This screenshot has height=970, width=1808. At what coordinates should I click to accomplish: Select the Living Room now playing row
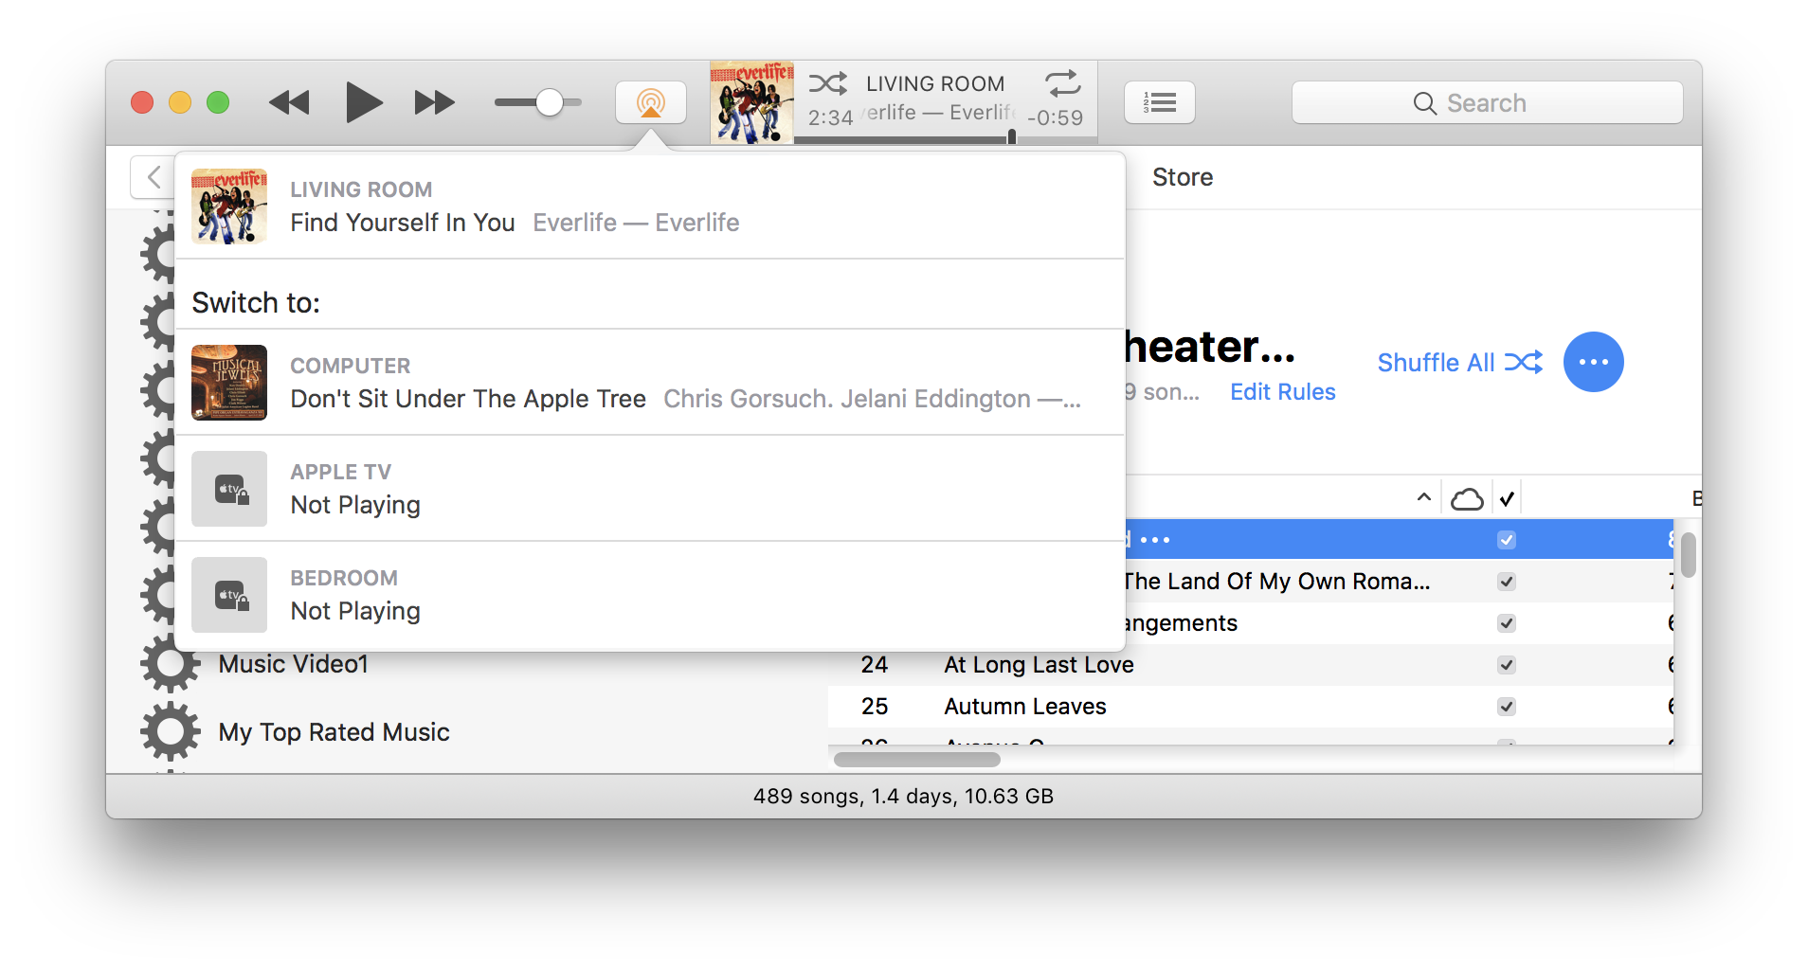[x=650, y=207]
